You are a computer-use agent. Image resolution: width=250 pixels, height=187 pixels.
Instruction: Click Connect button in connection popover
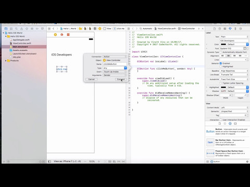pyautogui.click(x=121, y=79)
